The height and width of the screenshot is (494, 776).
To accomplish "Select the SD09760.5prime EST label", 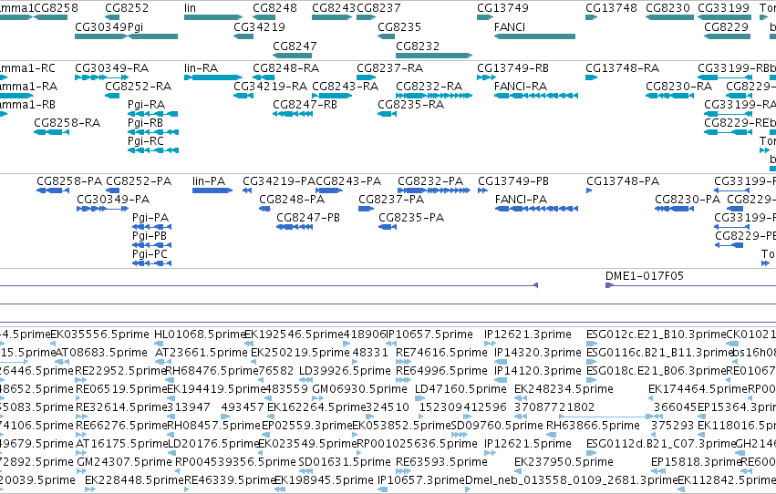I will [x=497, y=426].
